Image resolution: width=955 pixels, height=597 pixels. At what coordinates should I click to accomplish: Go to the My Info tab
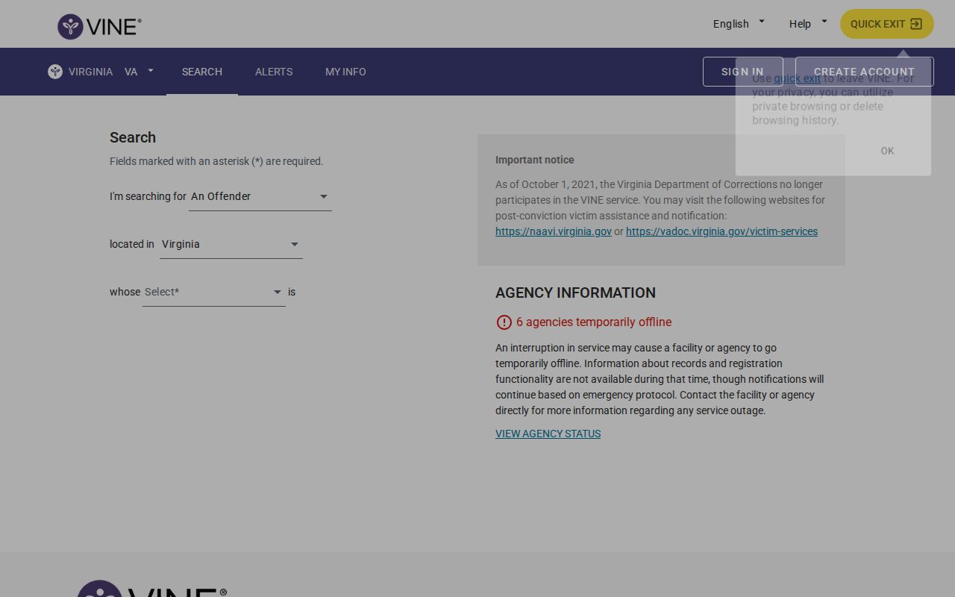345,72
